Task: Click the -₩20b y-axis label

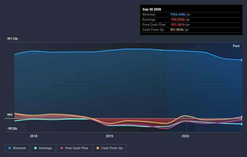Action: (12, 129)
